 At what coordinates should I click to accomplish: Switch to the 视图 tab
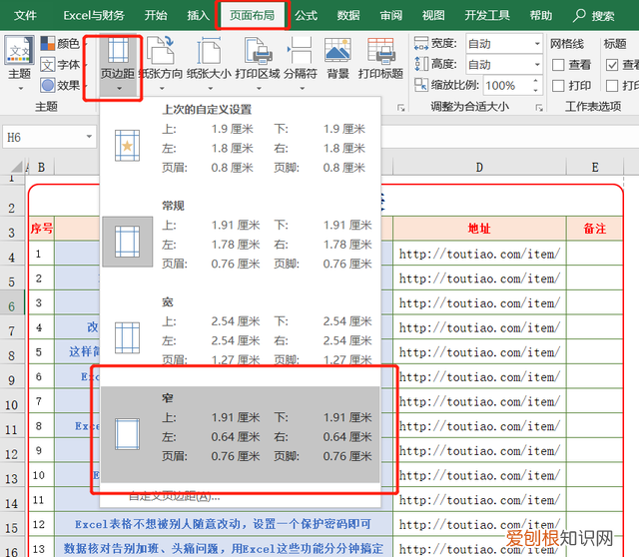[433, 16]
